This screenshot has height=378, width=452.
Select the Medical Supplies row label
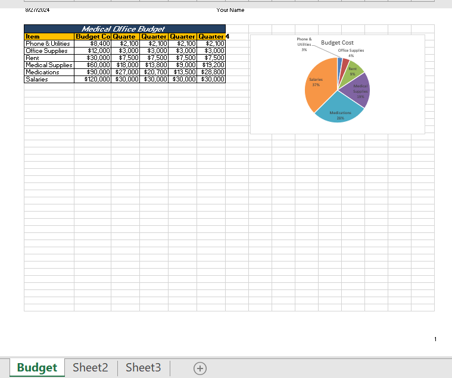tap(49, 65)
